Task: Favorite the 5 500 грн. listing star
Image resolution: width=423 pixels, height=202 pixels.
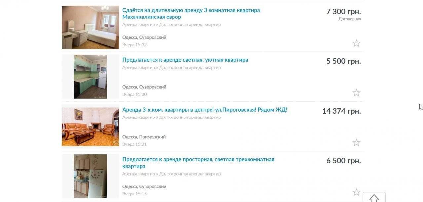Action: click(356, 93)
